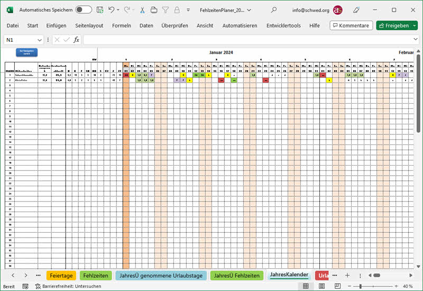Open the Formeln ribbon tab

pyautogui.click(x=121, y=25)
